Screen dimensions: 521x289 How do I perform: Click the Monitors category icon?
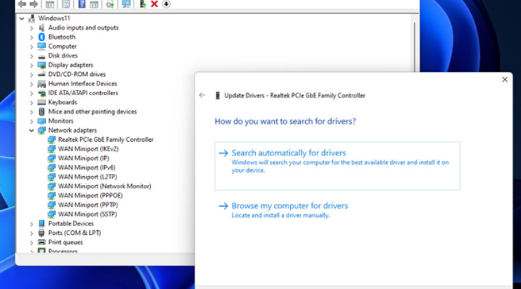tap(42, 121)
